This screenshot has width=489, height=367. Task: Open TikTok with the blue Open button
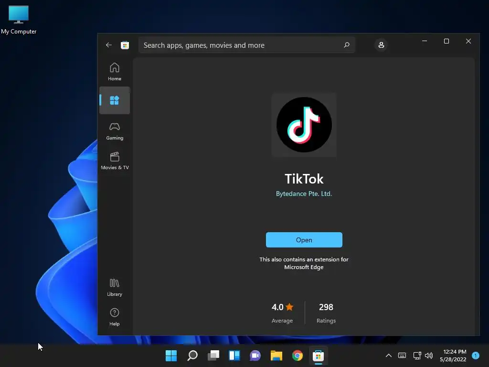[304, 240]
